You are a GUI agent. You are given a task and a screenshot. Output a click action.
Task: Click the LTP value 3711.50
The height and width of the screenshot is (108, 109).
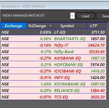pyautogui.click(x=98, y=32)
